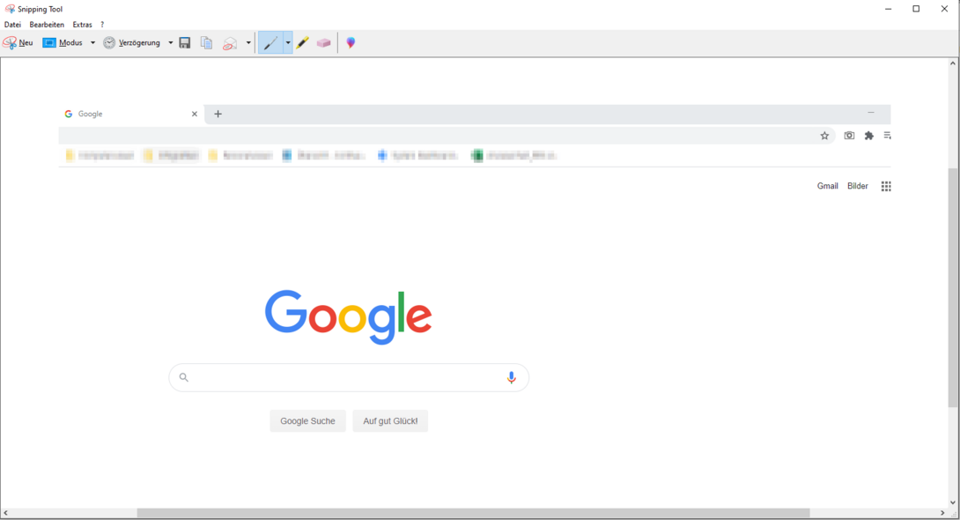Open the pen color picker arrow

(288, 42)
